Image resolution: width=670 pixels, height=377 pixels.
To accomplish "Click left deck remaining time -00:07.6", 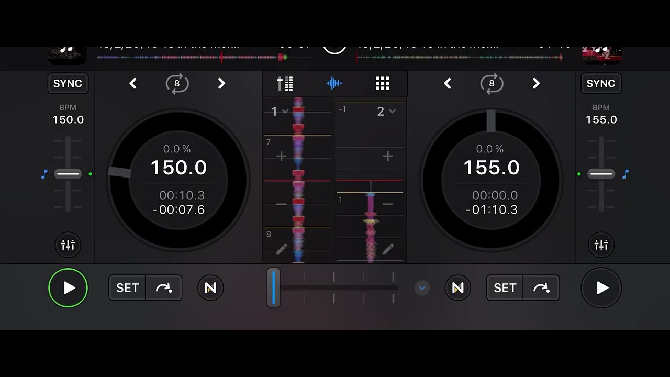I will 178,210.
